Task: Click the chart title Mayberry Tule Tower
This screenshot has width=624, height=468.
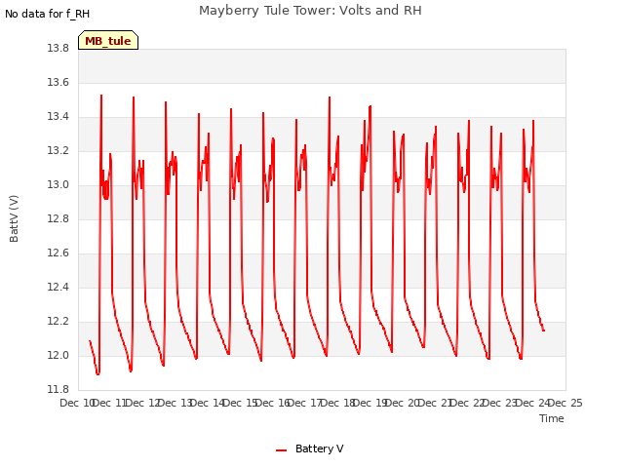Action: click(310, 11)
